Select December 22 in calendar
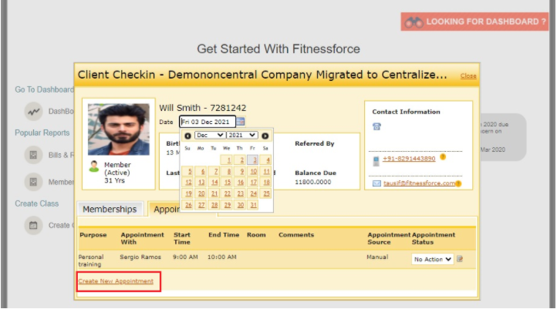 coord(228,193)
